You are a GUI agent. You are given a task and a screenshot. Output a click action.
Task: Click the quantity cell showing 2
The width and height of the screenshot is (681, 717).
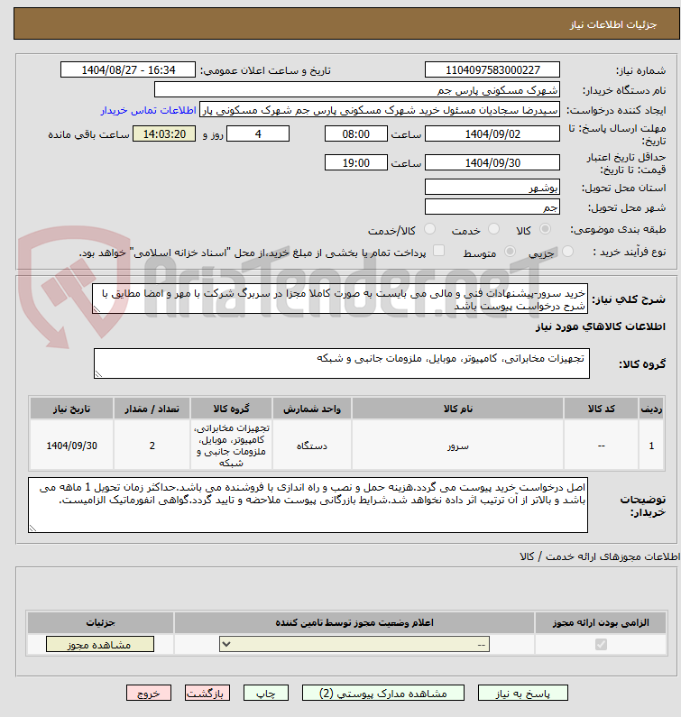click(x=152, y=446)
